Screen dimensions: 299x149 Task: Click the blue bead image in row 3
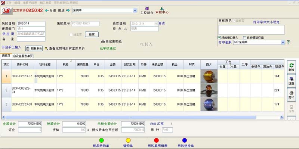pyautogui.click(x=209, y=105)
